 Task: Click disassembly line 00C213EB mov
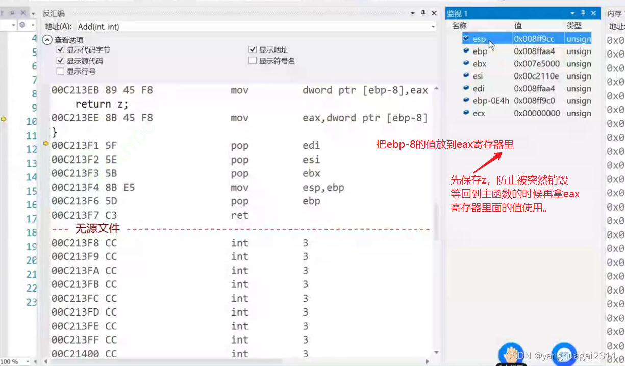(x=240, y=90)
